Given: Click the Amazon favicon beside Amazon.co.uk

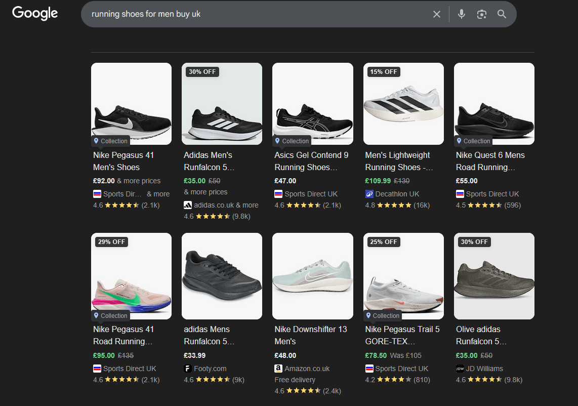Looking at the screenshot, I should click(278, 368).
